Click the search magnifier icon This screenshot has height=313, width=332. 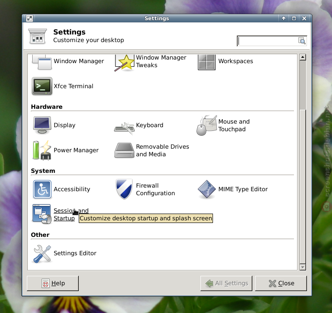coord(302,41)
